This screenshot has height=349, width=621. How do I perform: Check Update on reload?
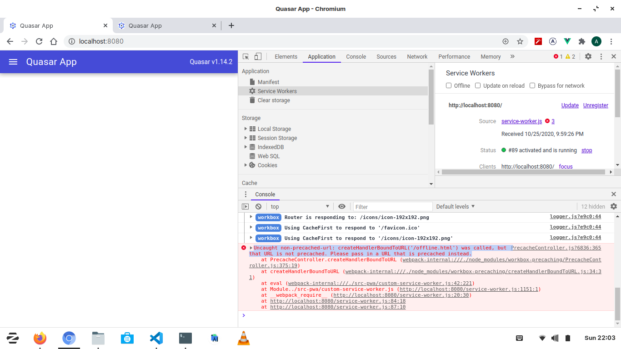pyautogui.click(x=478, y=85)
